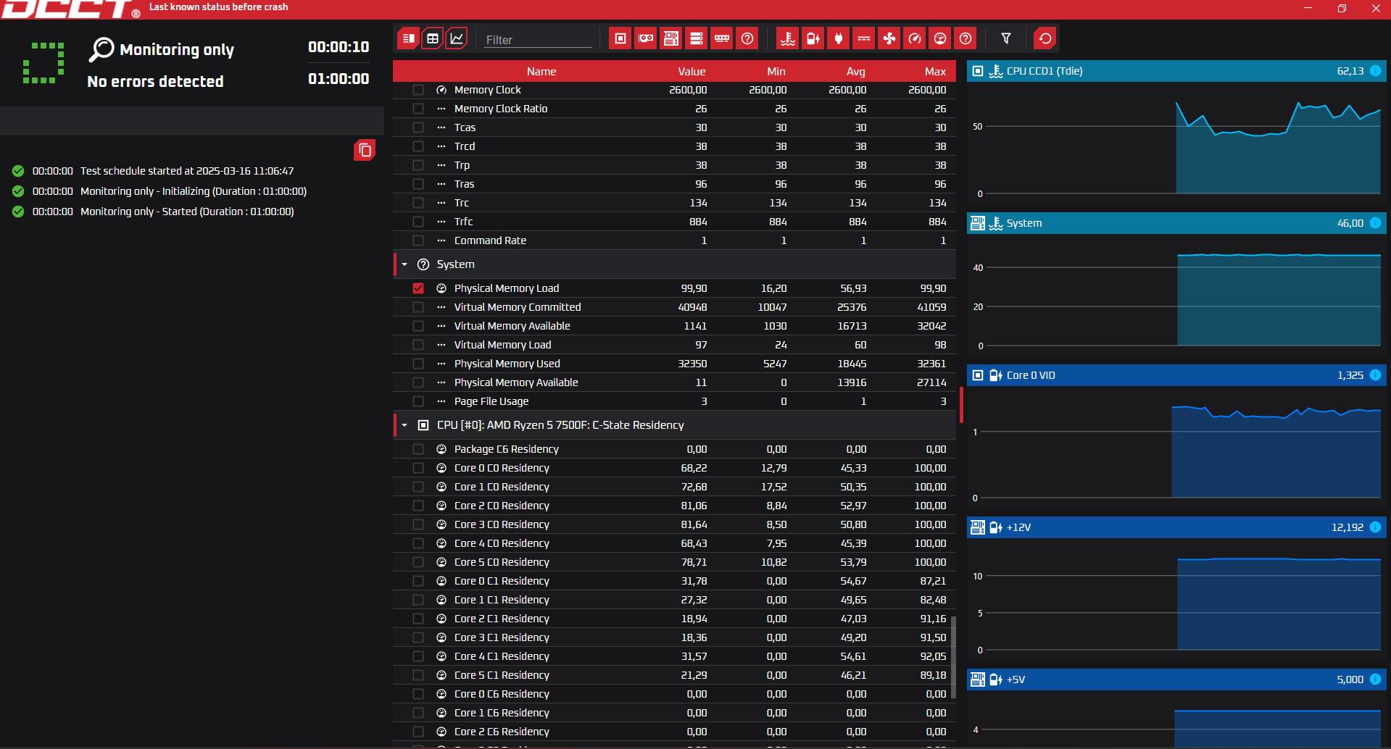Open info for CPU CCD1 (Tdie) graph

(1375, 71)
